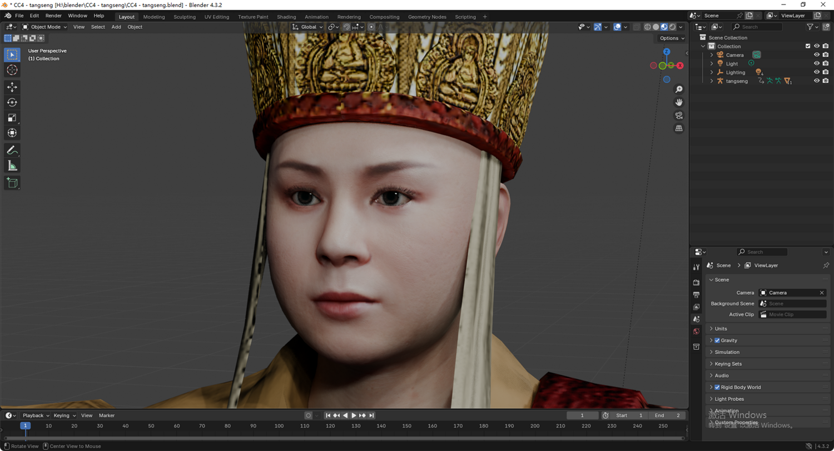The width and height of the screenshot is (834, 451).
Task: Choose the Move tool
Action: [x=12, y=87]
